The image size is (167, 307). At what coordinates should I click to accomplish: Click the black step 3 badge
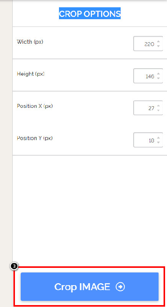tap(14, 266)
